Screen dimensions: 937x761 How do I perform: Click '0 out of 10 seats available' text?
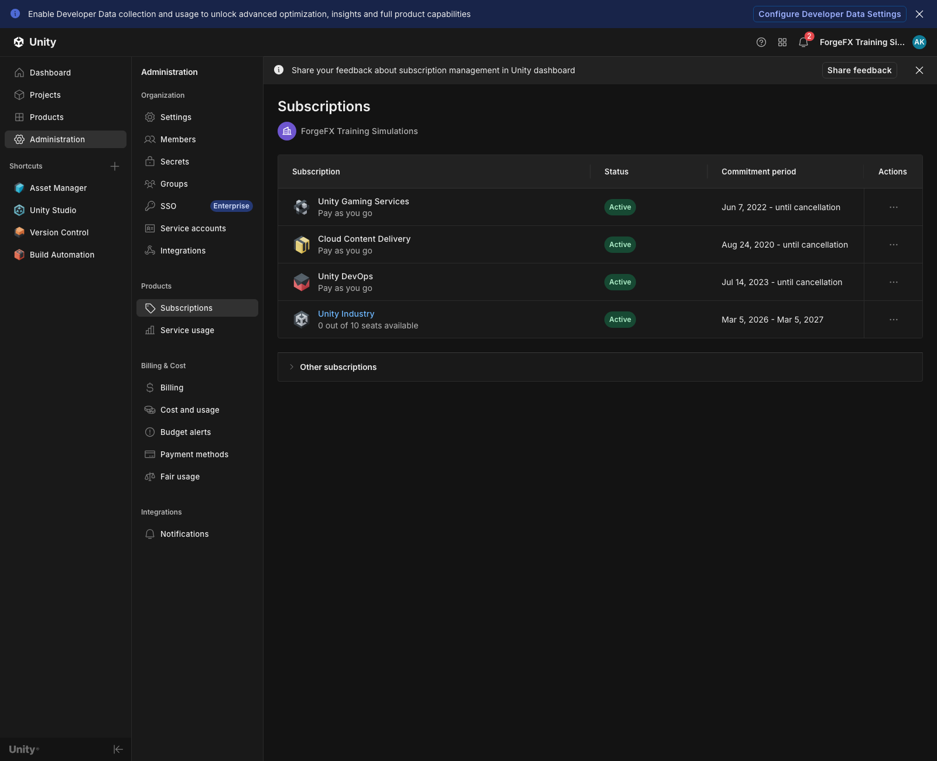(x=368, y=325)
